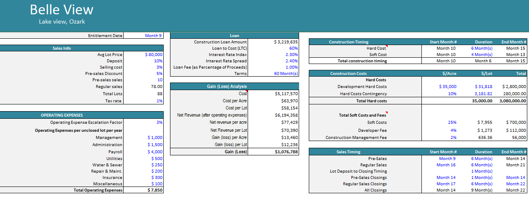
Task: Click the red comment marker on Hard Cost
Action: coord(386,46)
